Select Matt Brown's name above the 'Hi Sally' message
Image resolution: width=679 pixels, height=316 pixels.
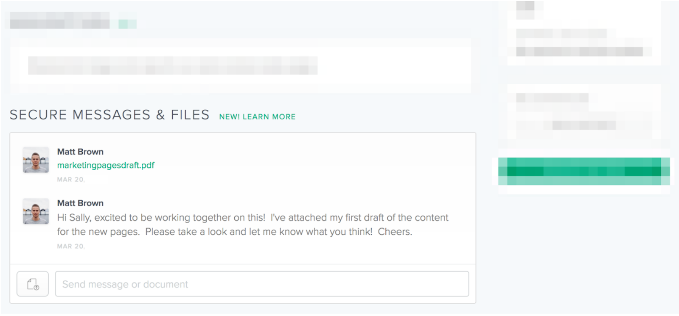pos(80,203)
